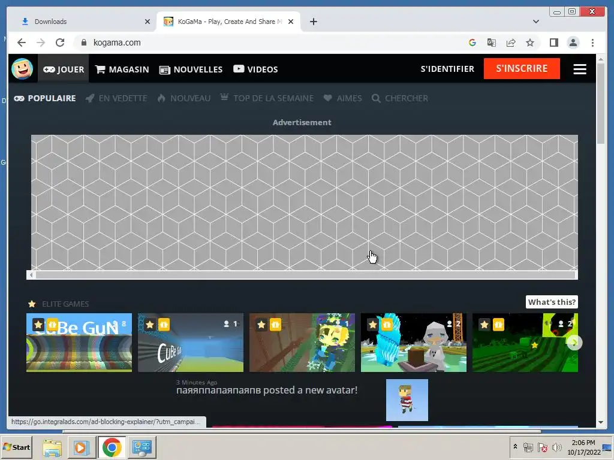
Task: Open the ice crystal game thumbnail
Action: point(414,342)
